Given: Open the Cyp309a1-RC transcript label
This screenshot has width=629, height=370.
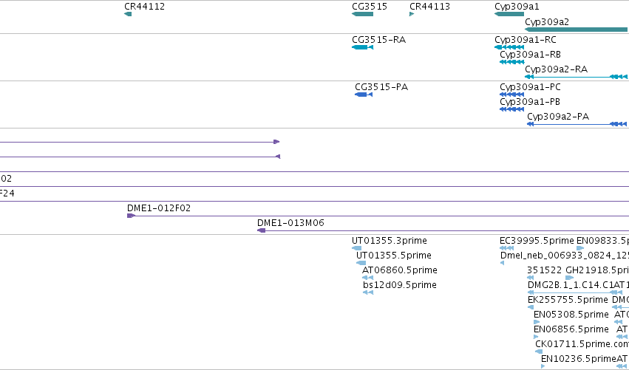Looking at the screenshot, I should 526,40.
